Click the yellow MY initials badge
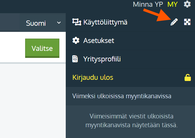Image resolution: width=195 pixels, height=138 pixels. click(172, 4)
